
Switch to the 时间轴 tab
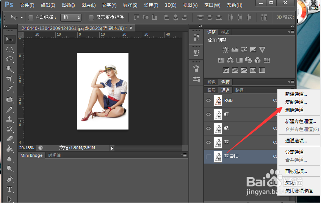coord(54,155)
